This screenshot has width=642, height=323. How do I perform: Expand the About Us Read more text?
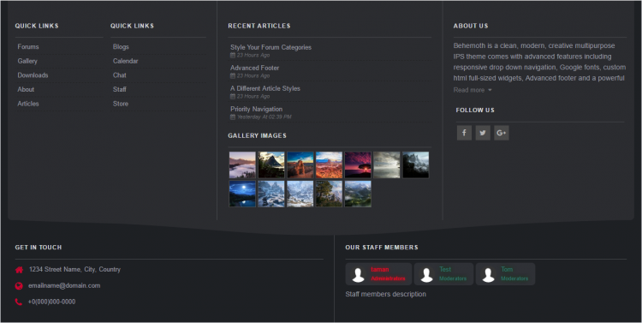[x=473, y=90]
